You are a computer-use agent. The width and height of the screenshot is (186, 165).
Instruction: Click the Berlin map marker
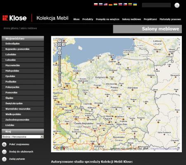point(67,86)
